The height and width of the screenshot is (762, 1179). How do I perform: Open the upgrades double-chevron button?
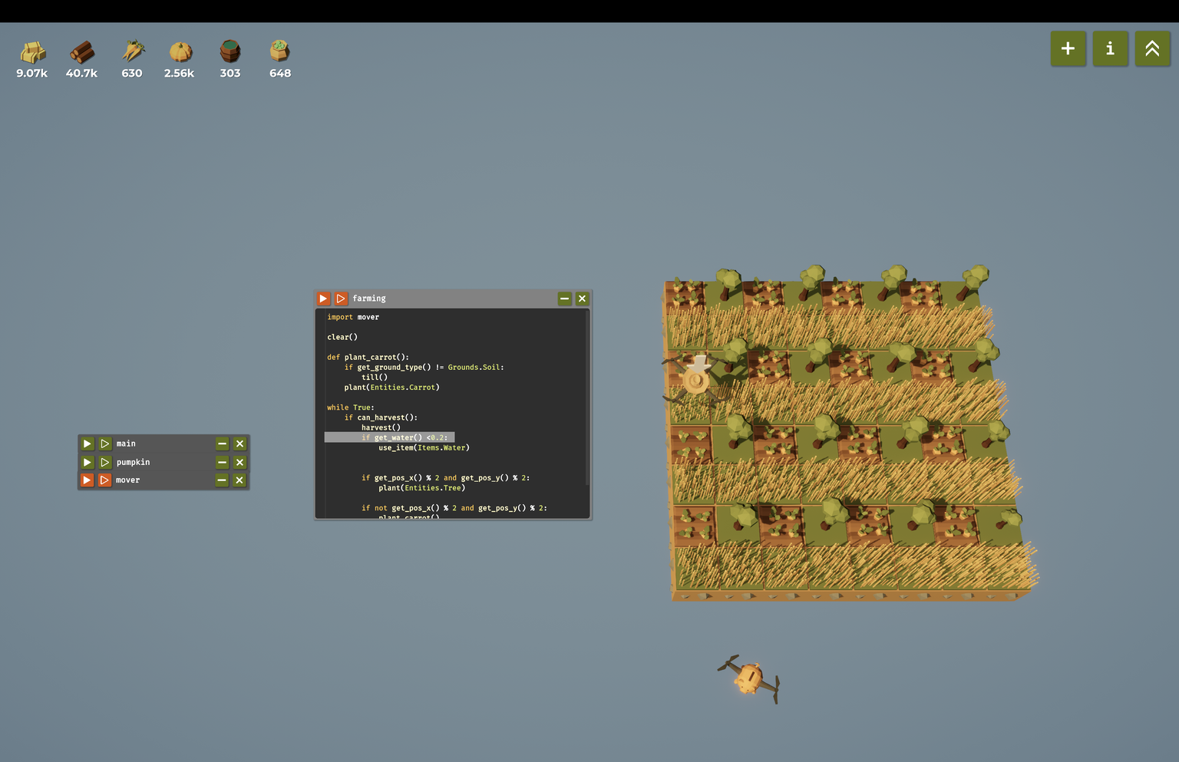pos(1152,48)
